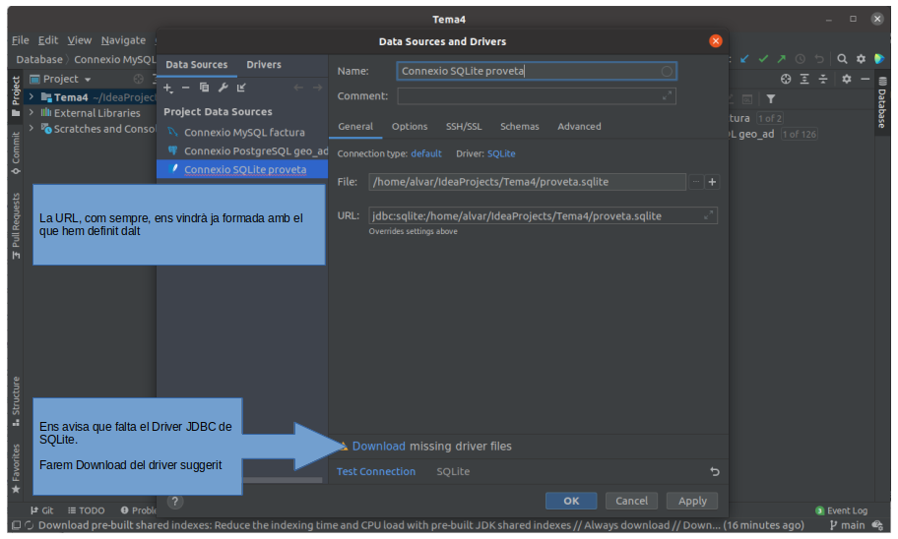Change connection type default dropdown
Image resolution: width=898 pixels, height=539 pixels.
(x=426, y=153)
